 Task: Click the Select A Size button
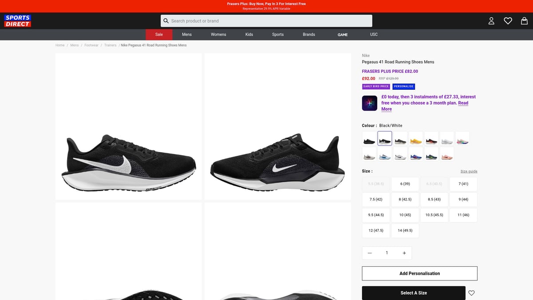pos(414,293)
